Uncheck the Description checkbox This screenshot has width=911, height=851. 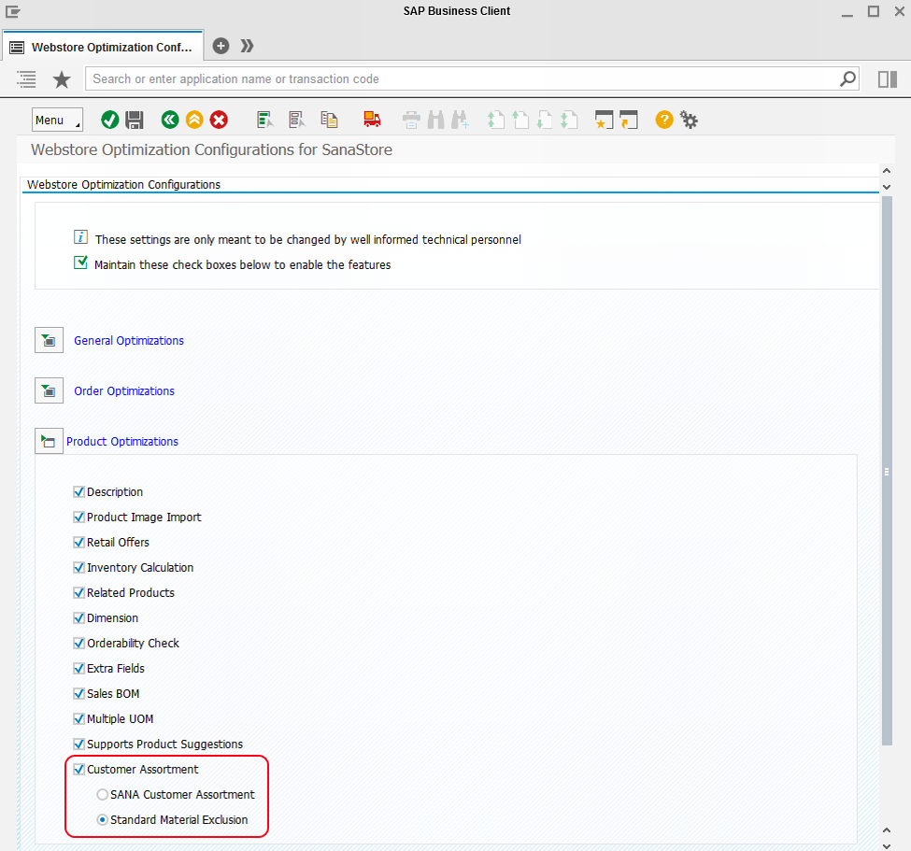point(79,492)
